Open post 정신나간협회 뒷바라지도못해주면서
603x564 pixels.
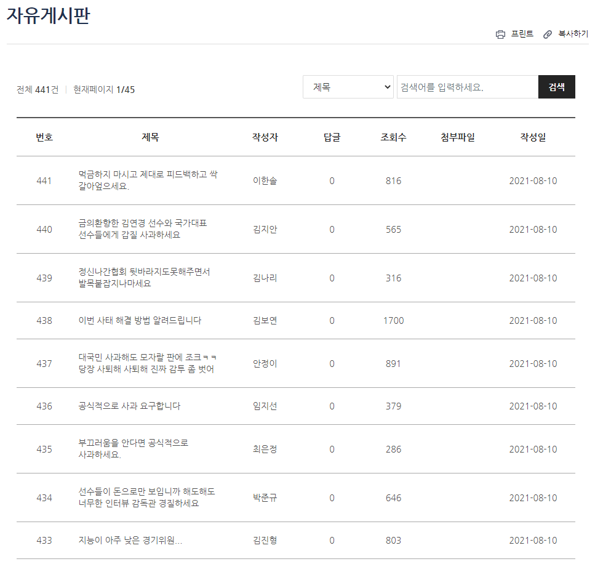(x=144, y=278)
